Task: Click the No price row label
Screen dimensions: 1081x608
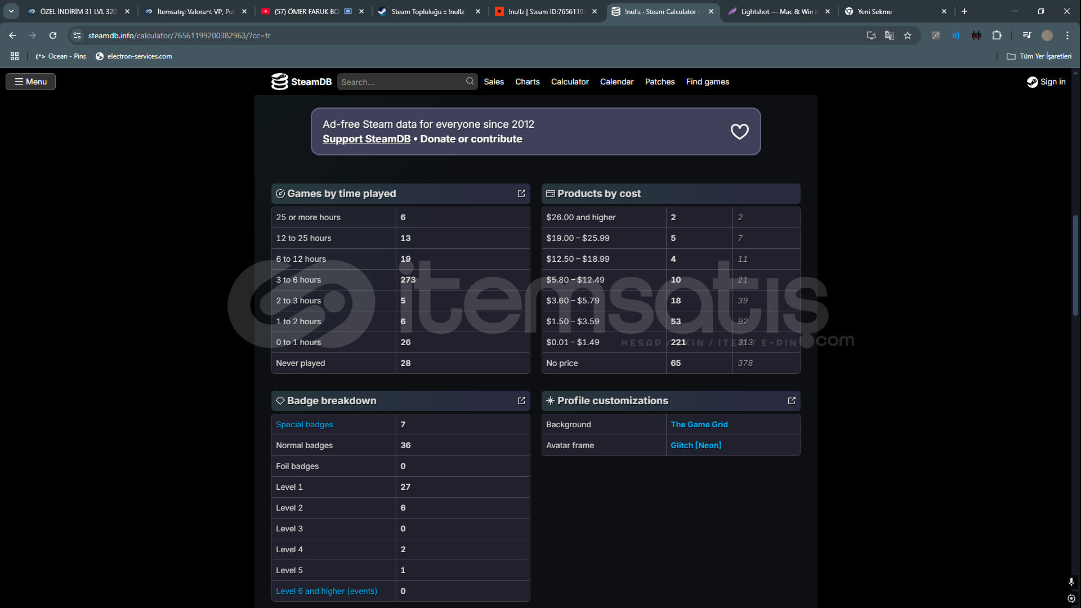Action: tap(562, 363)
